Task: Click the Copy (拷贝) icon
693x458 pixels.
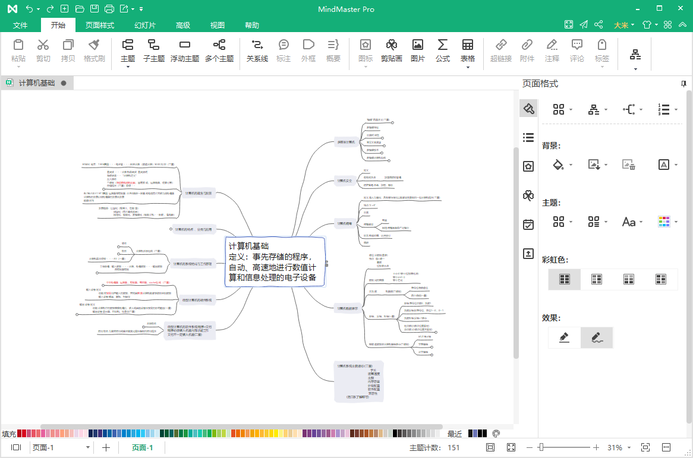Action: (x=68, y=45)
